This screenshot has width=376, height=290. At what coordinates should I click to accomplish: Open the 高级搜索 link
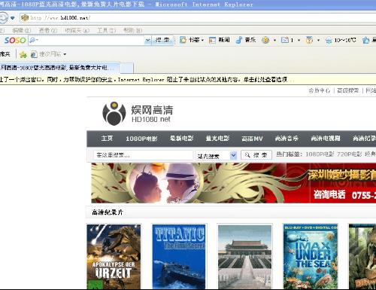pos(348,90)
